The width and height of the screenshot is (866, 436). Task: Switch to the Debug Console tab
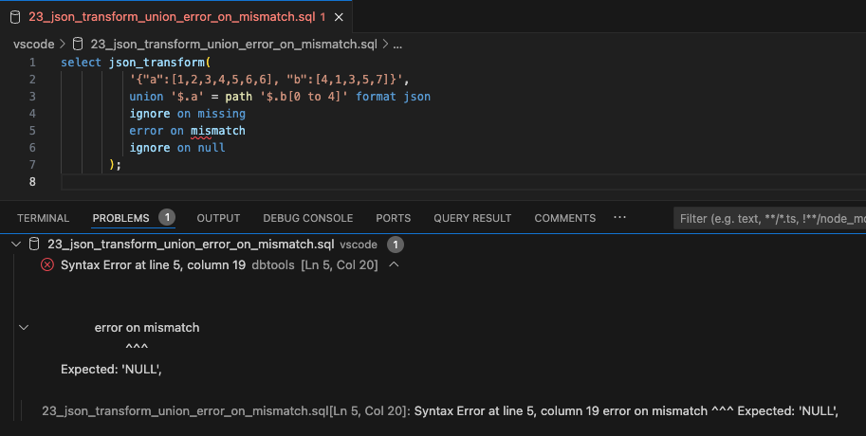tap(307, 218)
